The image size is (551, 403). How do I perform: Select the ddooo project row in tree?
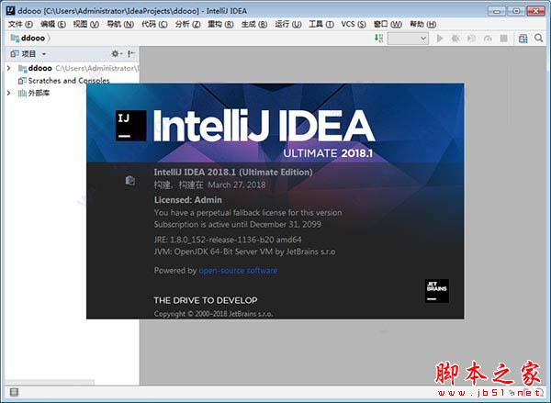click(x=73, y=68)
